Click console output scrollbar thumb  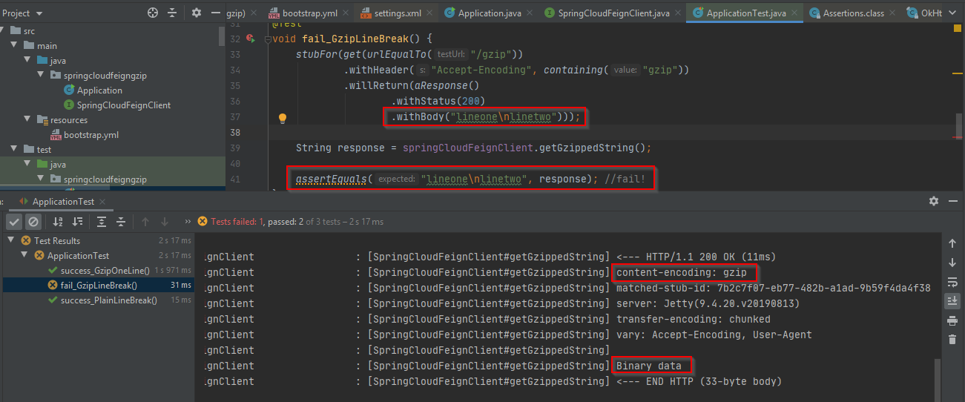click(x=936, y=379)
